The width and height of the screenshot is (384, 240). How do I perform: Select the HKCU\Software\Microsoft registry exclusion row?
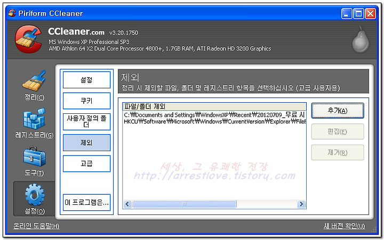point(214,121)
